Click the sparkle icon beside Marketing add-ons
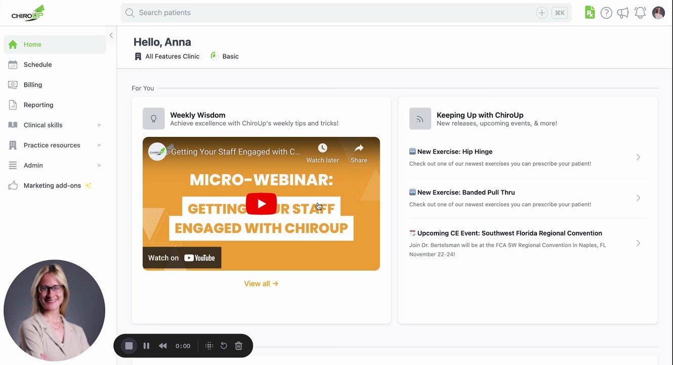The image size is (673, 365). [x=88, y=186]
